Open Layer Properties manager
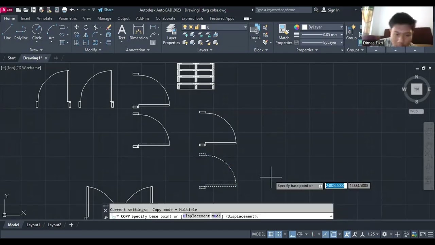435x245 pixels. 171,34
